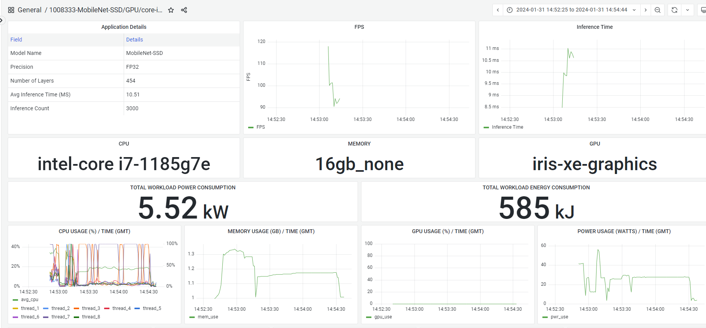Open the 1008333-MobileNet-SSD dashboard title link
The height and width of the screenshot is (328, 706).
point(106,10)
